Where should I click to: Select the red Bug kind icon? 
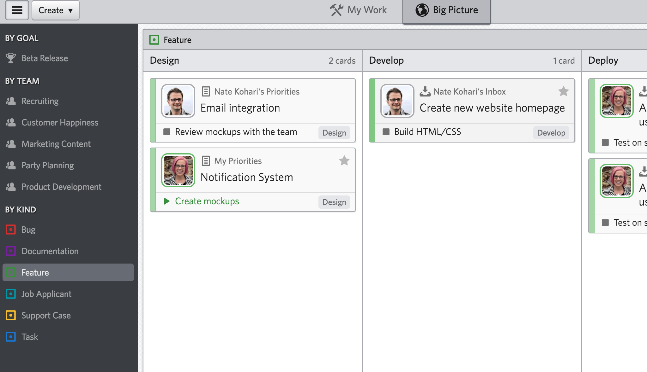pyautogui.click(x=11, y=230)
